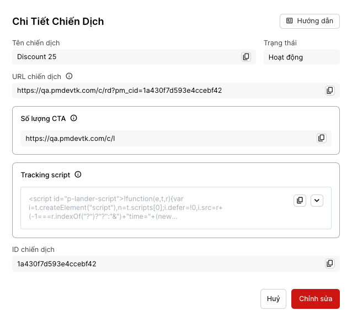Click the Chi Tiết Chiến Dịch heading
The width and height of the screenshot is (352, 321).
(x=58, y=22)
